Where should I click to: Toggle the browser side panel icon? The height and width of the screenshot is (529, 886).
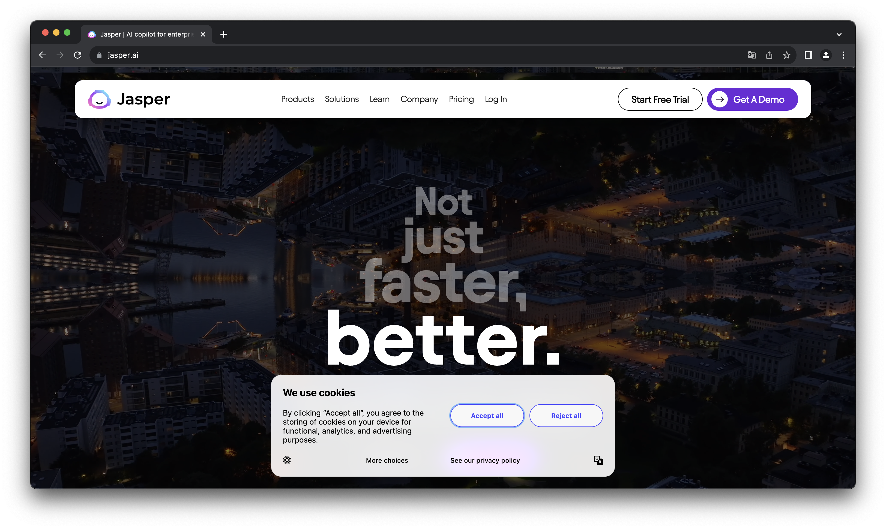[808, 55]
